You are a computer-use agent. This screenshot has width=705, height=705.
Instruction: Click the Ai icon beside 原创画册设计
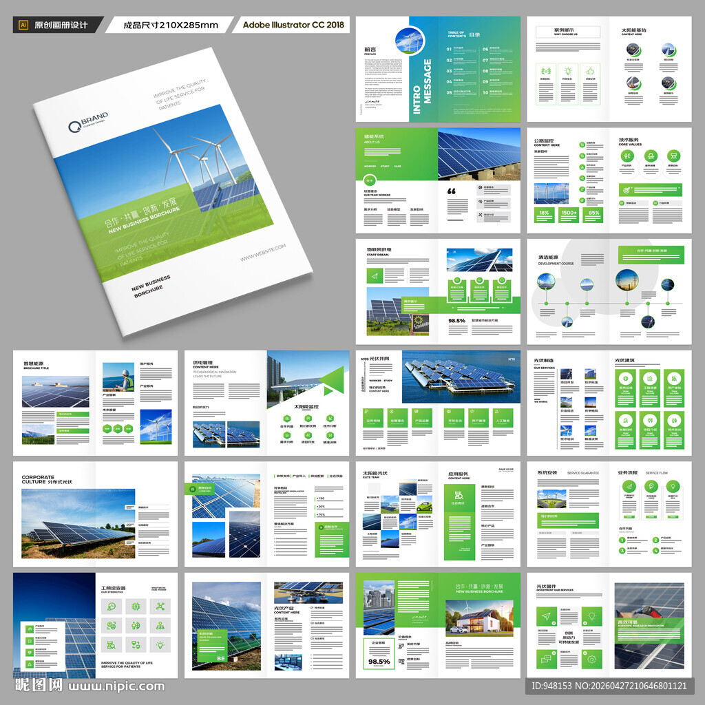[23, 25]
